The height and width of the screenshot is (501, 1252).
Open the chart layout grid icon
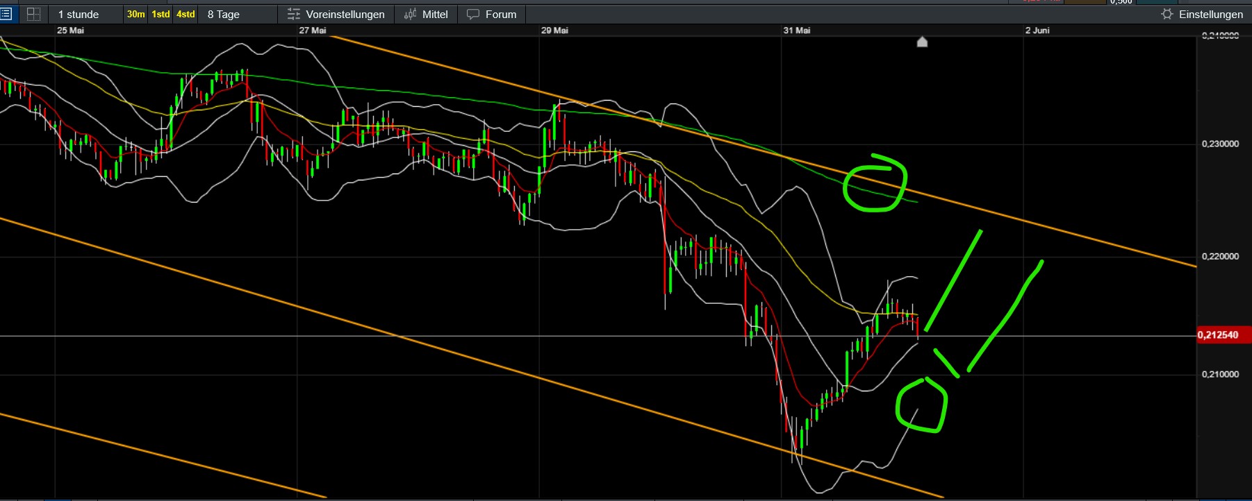(33, 14)
